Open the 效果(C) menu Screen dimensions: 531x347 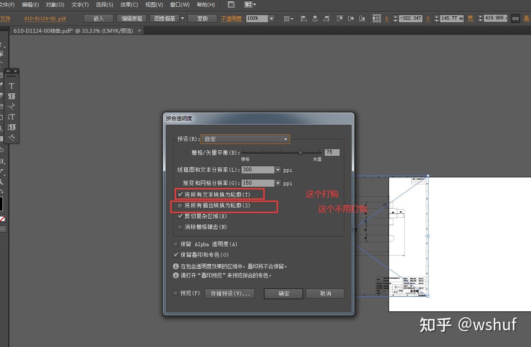click(x=129, y=5)
